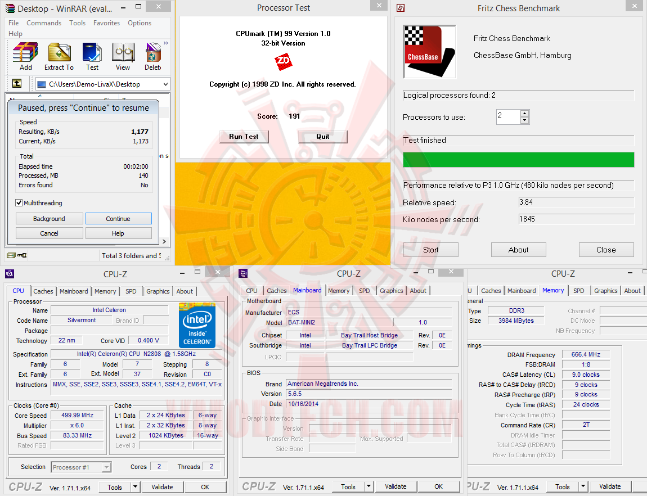Viewport: 647px width, 496px height.
Task: Click the View icon in WinRAR toolbar
Action: point(123,56)
